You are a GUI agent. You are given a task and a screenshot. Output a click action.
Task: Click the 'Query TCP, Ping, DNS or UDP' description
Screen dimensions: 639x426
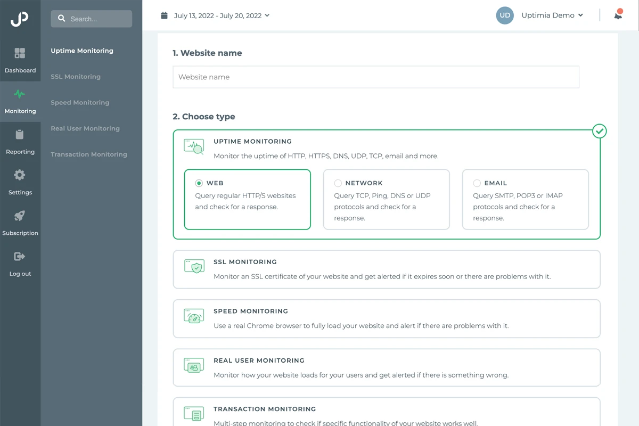382,207
